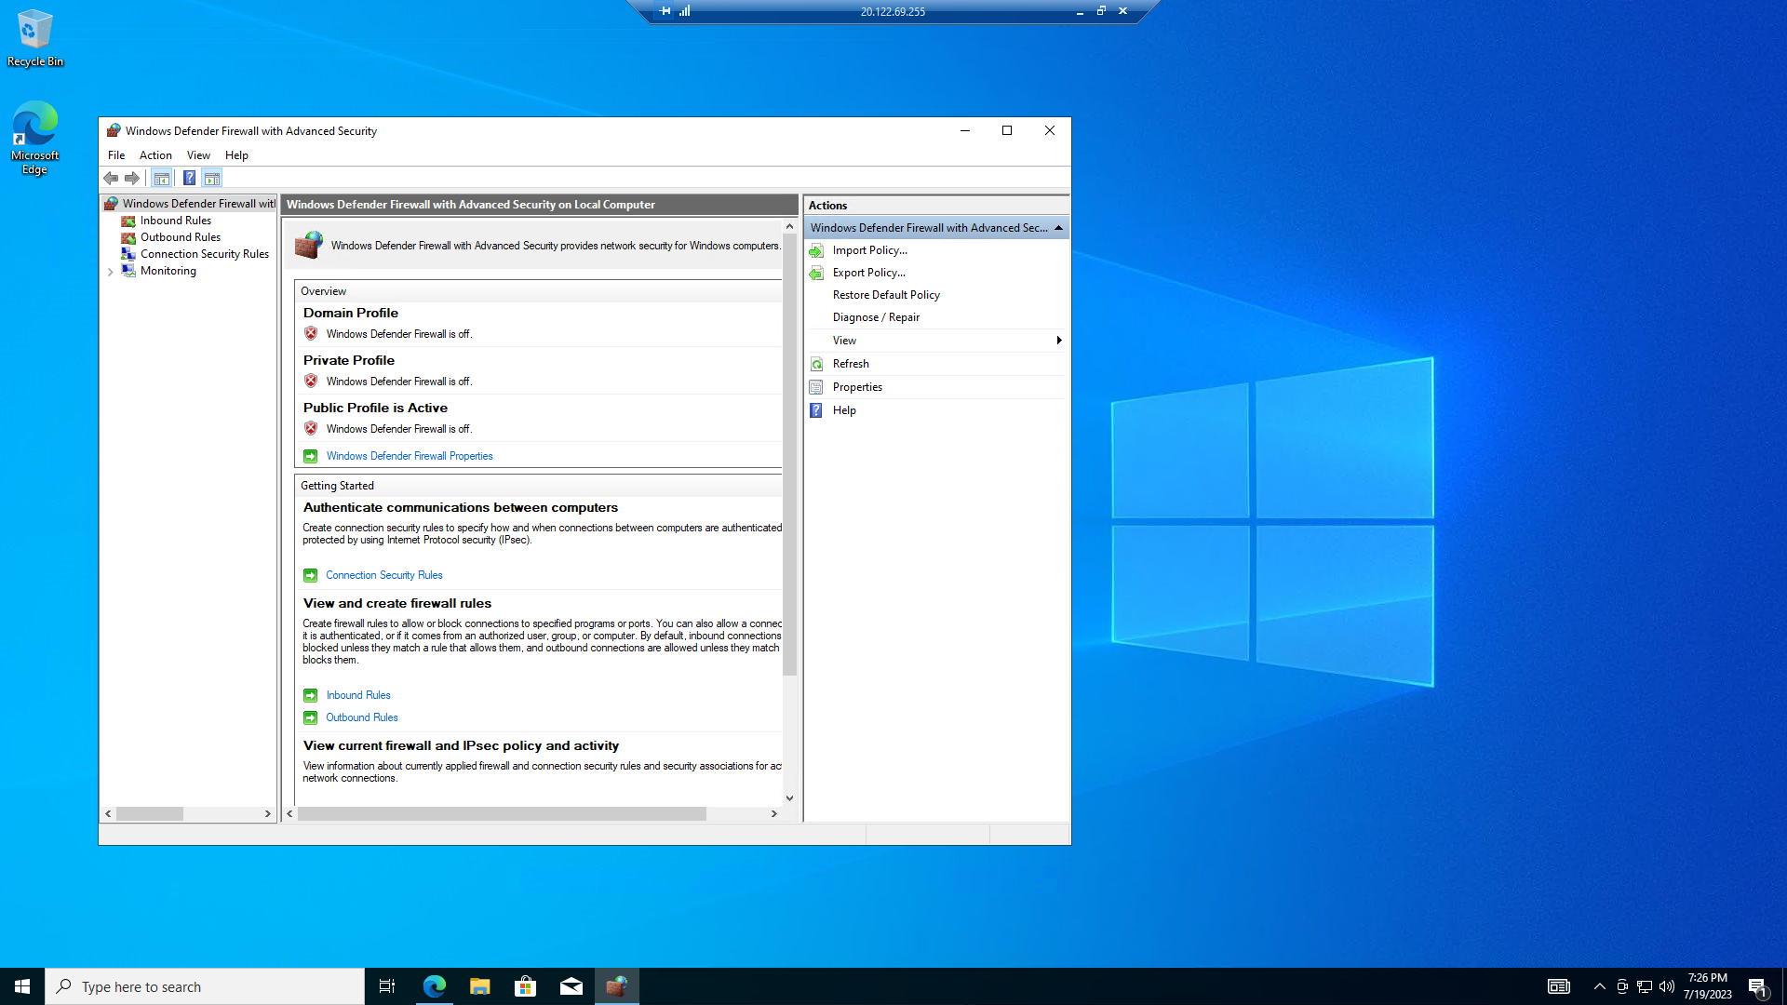
Task: Click the remote session pin icon
Action: 665,11
